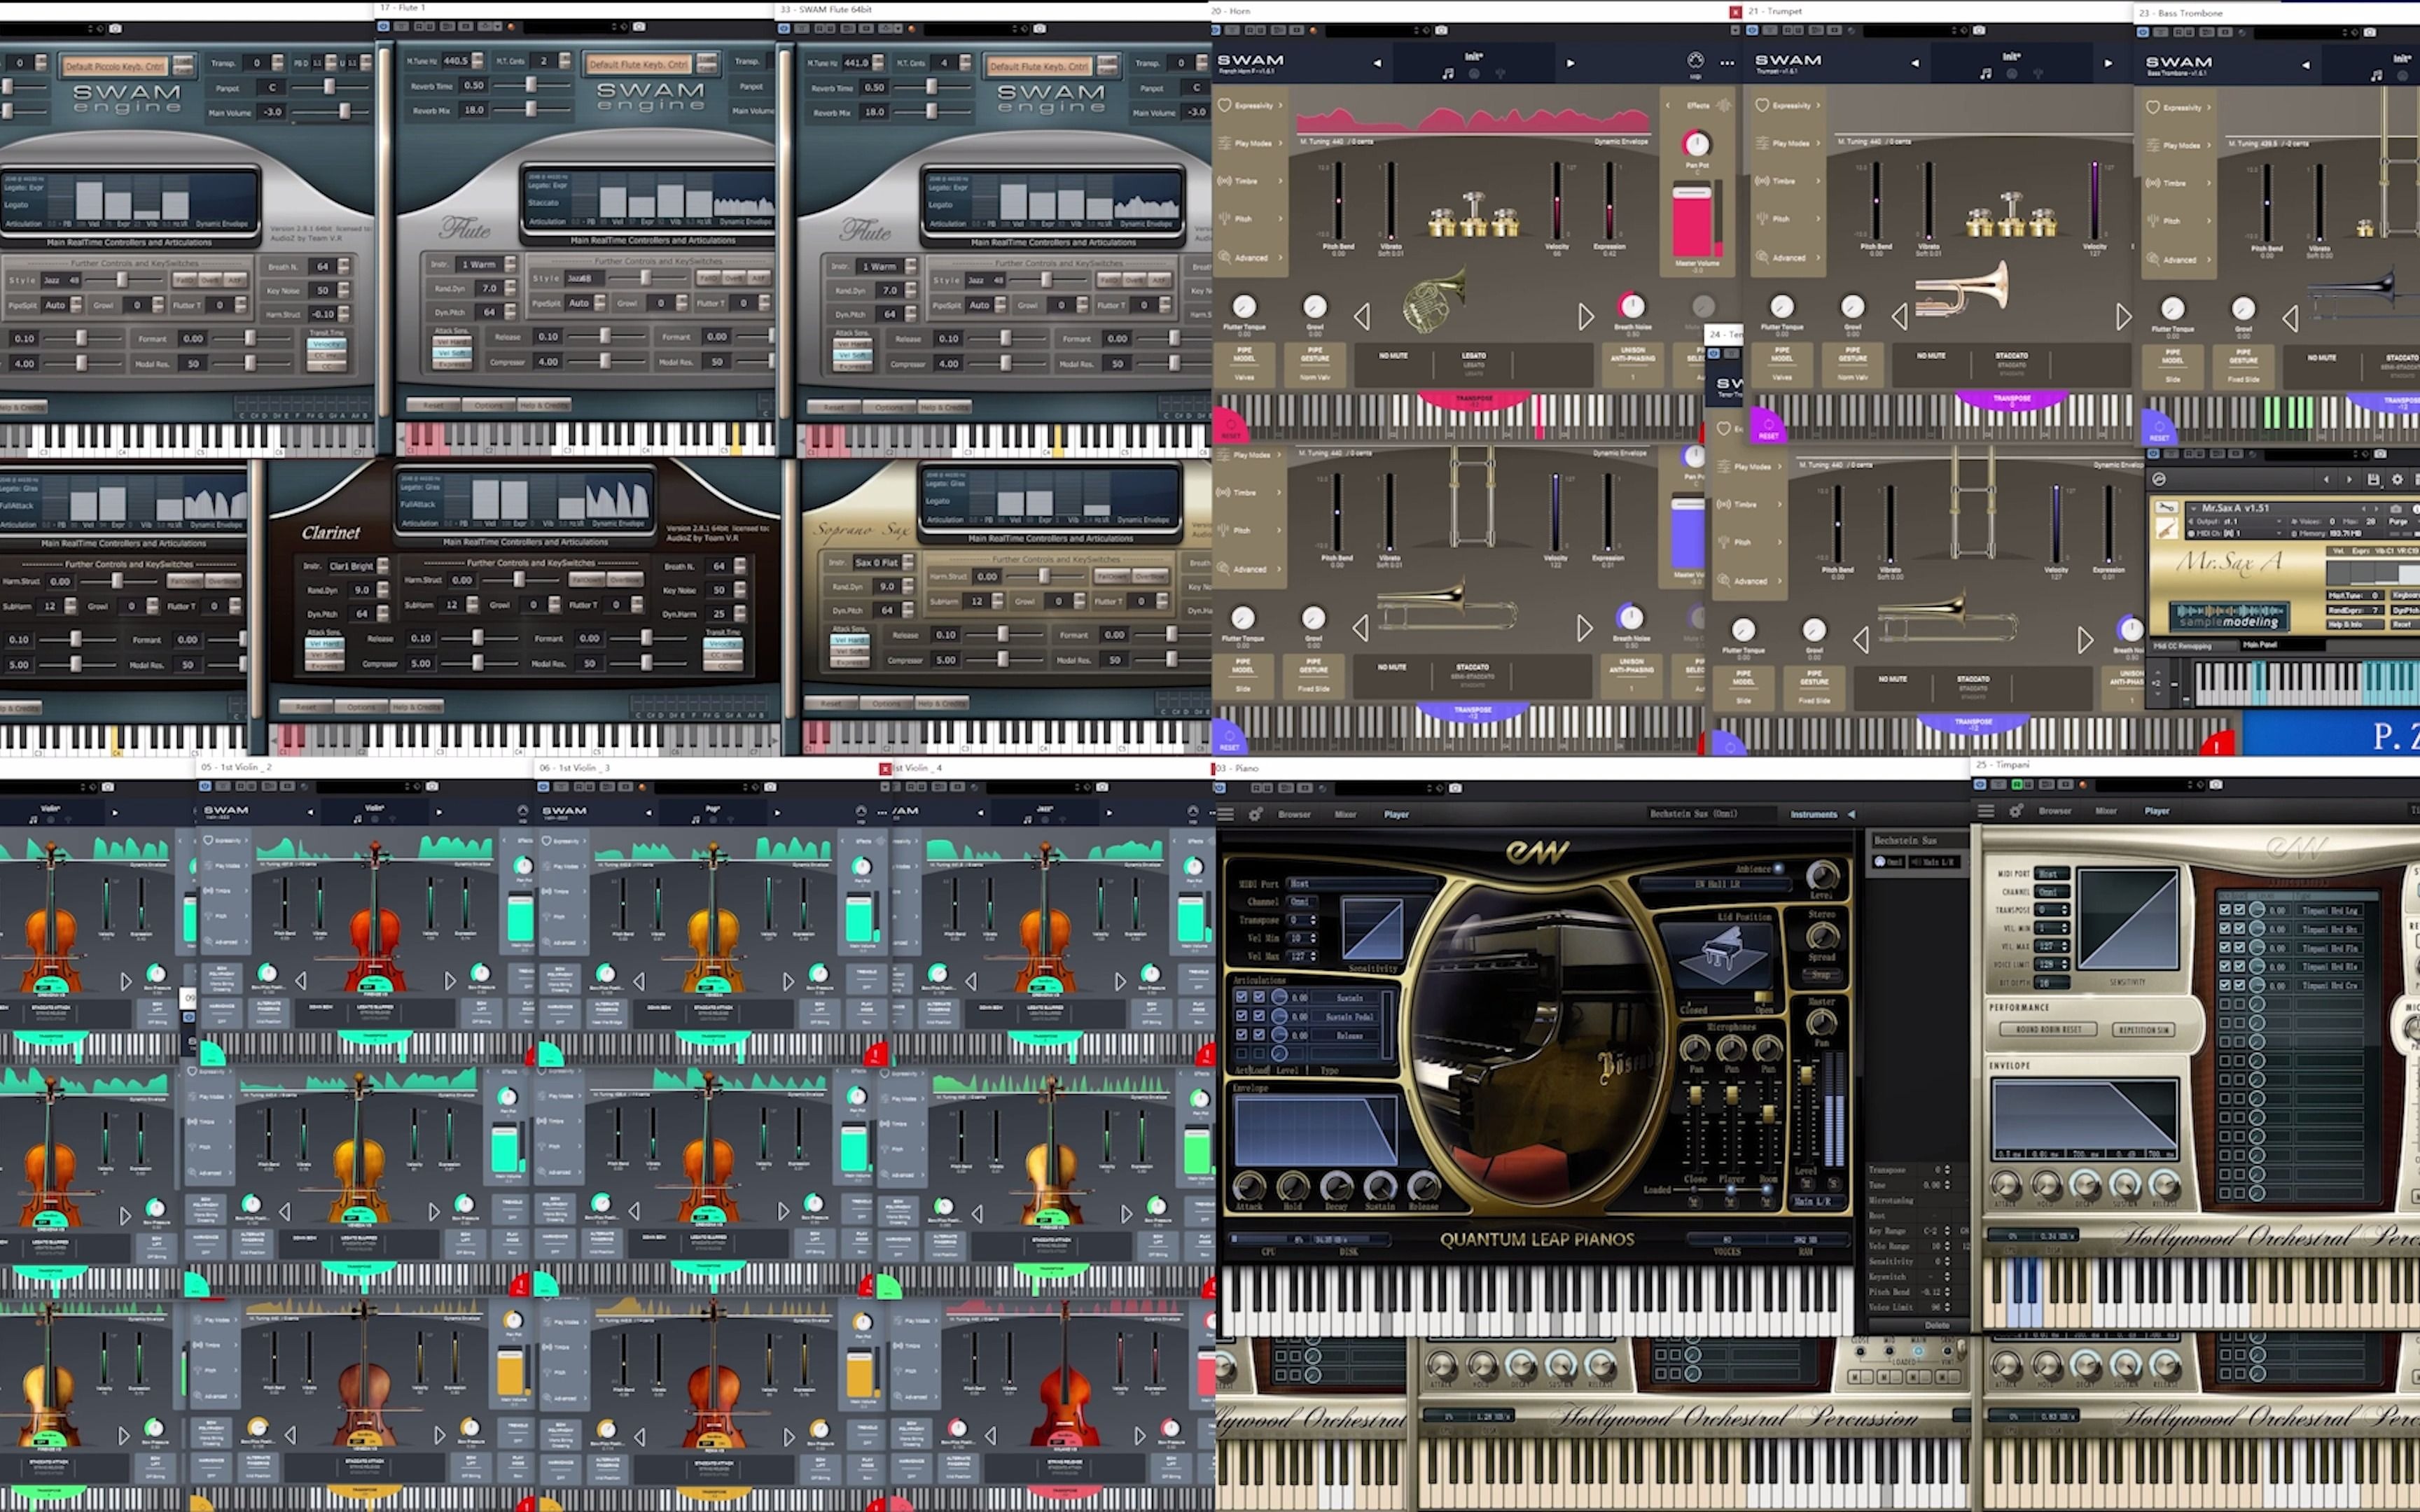Click pink Master Volume fader in Horn window
The height and width of the screenshot is (1512, 2420).
click(1692, 220)
